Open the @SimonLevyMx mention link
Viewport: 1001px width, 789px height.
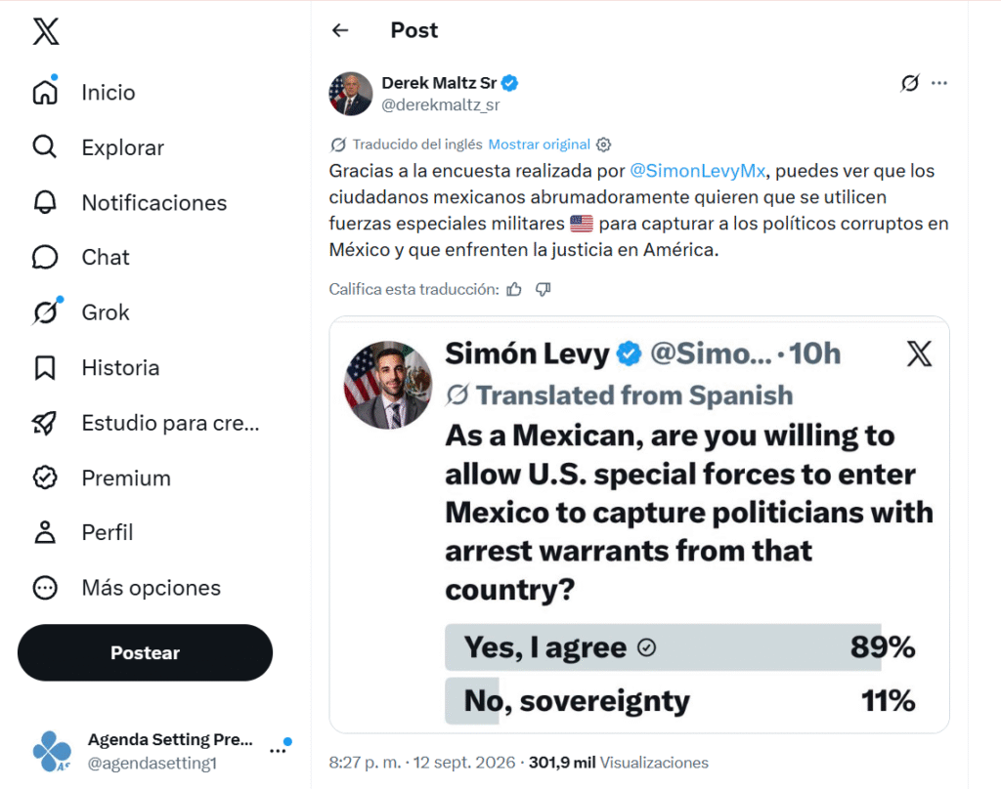pos(697,171)
